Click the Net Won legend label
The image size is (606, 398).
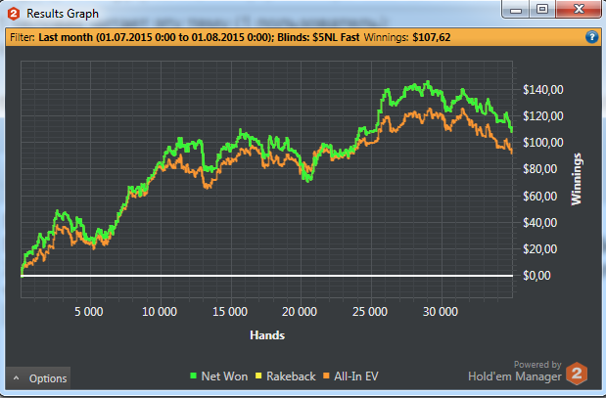[224, 376]
